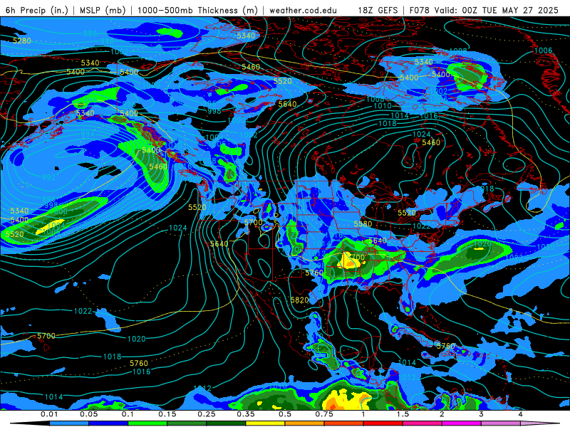Click the '5280' thickness contour label
Viewport: 570px width, 427px height.
pos(22,41)
